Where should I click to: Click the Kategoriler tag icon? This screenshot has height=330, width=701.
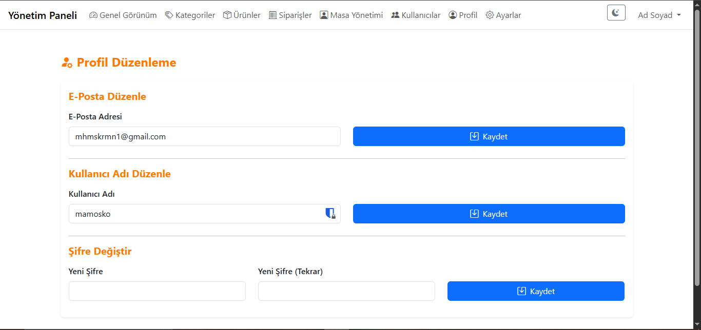tap(169, 15)
